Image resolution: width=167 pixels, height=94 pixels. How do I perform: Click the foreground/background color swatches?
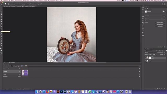coord(1,50)
